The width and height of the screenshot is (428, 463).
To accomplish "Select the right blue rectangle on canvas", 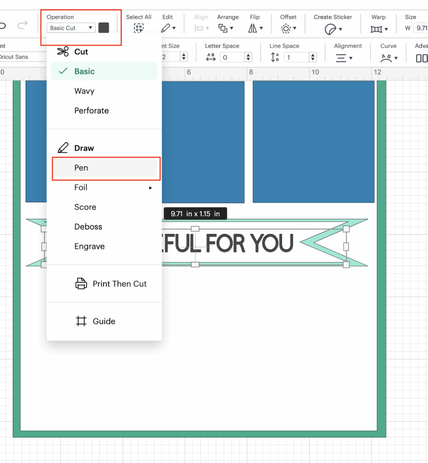I will [313, 142].
